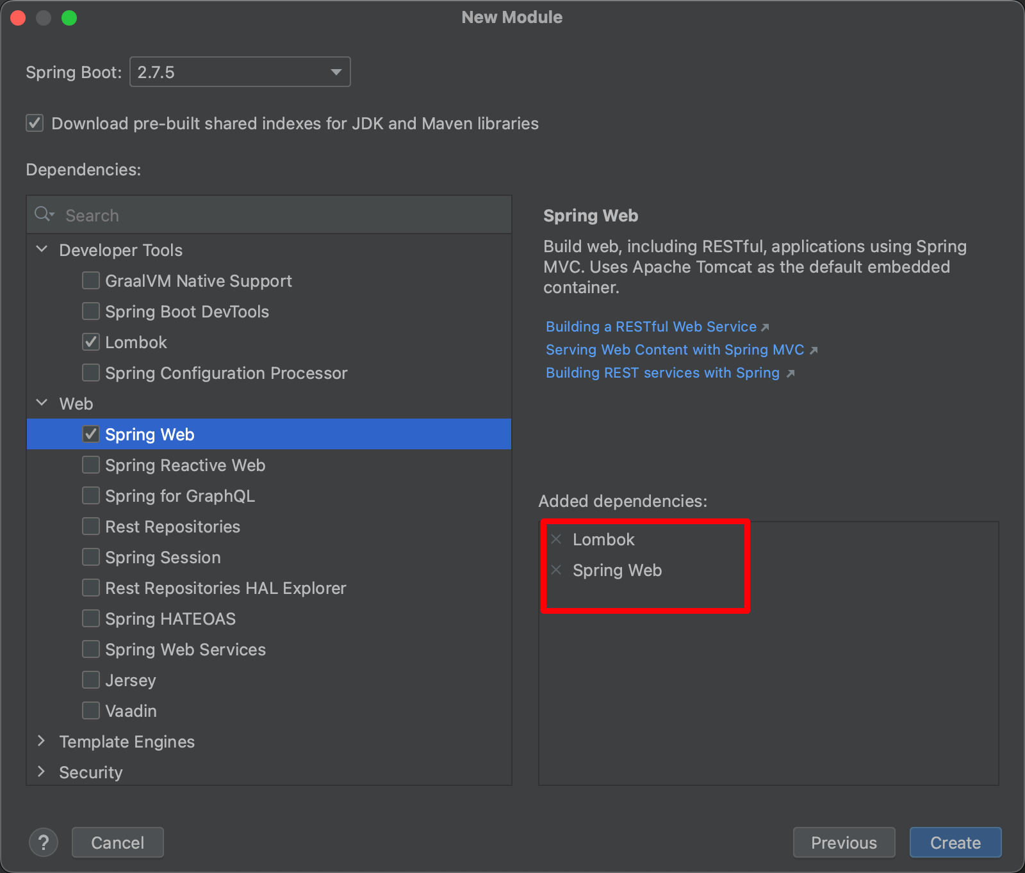Click arrow icon beside Serving Web Content link
Image resolution: width=1025 pixels, height=873 pixels.
pyautogui.click(x=814, y=351)
